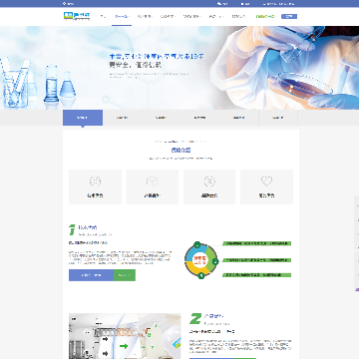The width and height of the screenshot is (359, 359).
Task: Click the green number 2 section icon
Action: [x=195, y=318]
